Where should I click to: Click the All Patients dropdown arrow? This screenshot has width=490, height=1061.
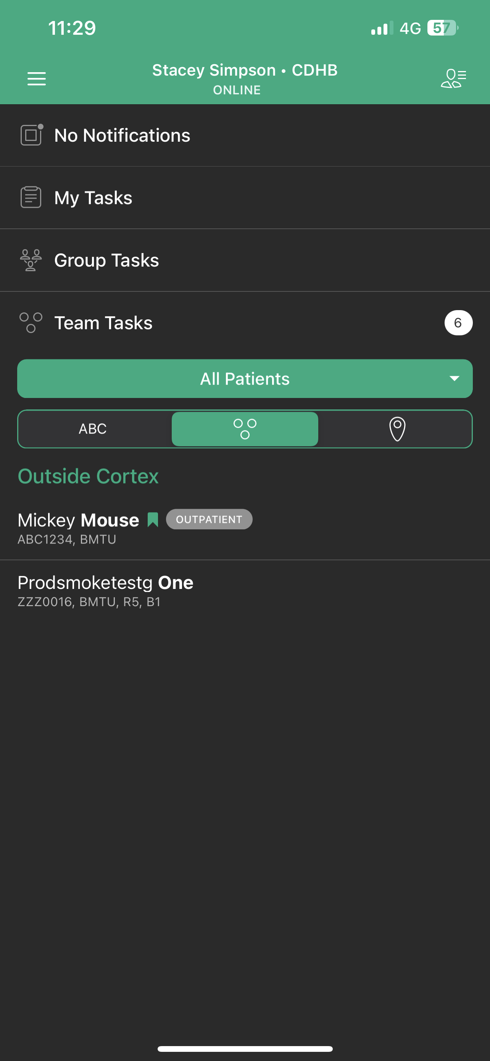(x=454, y=378)
